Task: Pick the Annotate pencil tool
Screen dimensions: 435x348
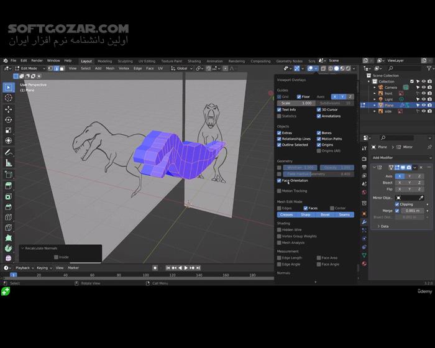Action: [9, 152]
